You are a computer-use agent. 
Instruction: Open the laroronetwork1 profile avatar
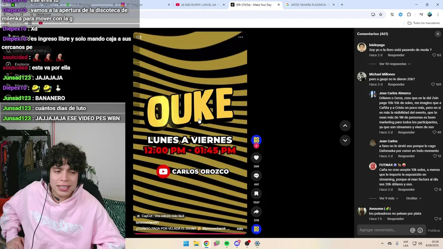[x=256, y=140]
